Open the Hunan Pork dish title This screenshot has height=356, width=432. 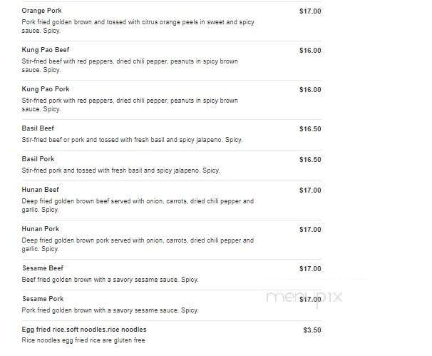point(41,229)
